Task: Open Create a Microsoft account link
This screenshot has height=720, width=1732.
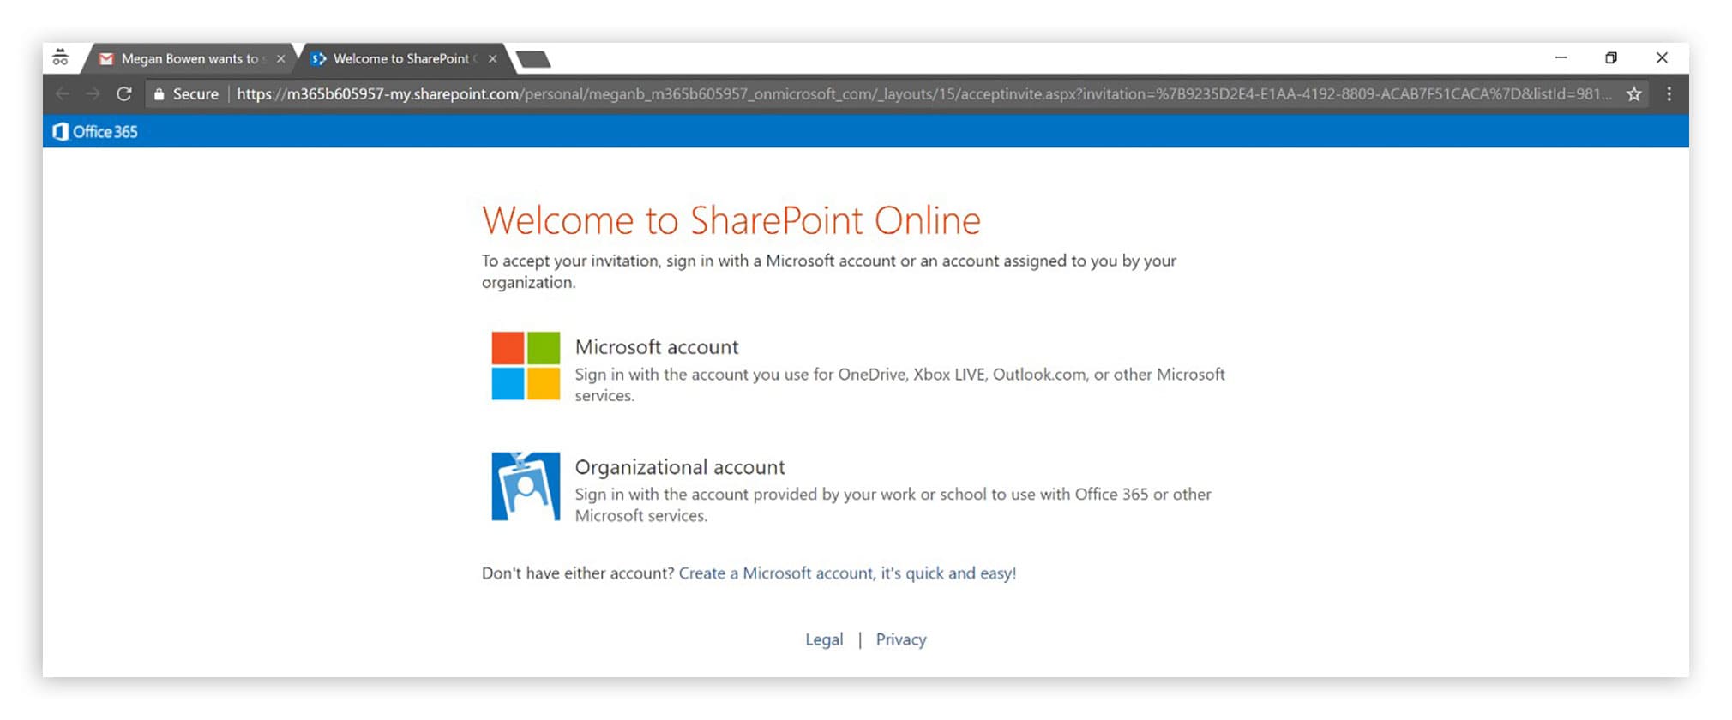Action: pos(847,573)
